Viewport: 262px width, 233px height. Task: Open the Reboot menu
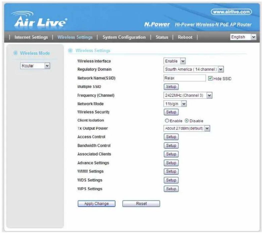pos(185,37)
